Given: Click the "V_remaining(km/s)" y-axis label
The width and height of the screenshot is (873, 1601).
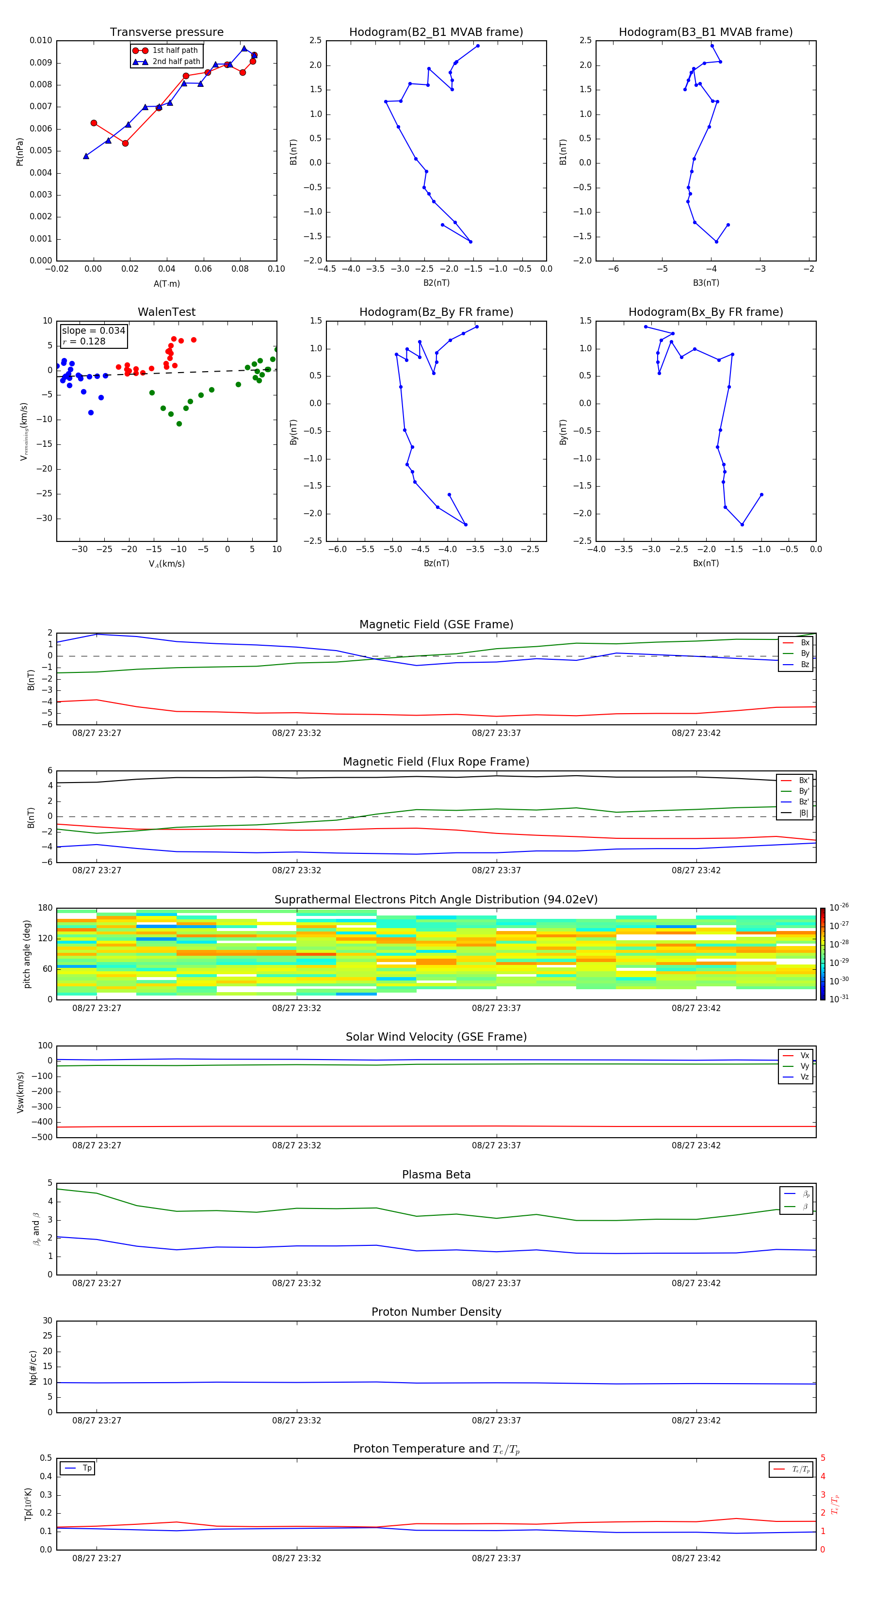Looking at the screenshot, I should 24,431.
